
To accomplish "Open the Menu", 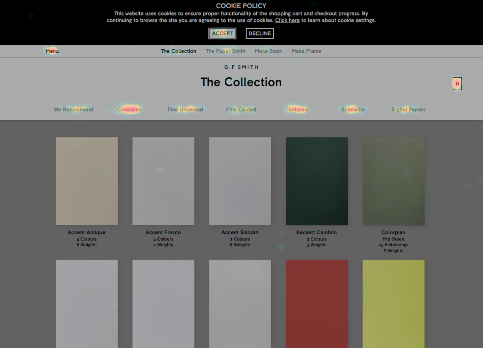I will point(52,51).
